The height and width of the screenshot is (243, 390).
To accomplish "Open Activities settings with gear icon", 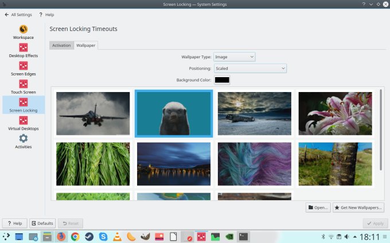I will point(24,141).
